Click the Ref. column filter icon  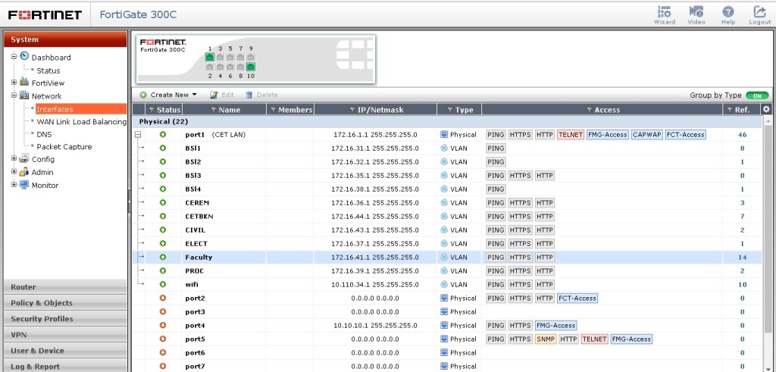(729, 110)
